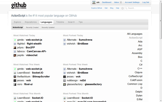Choose C# language

[x=141, y=65]
